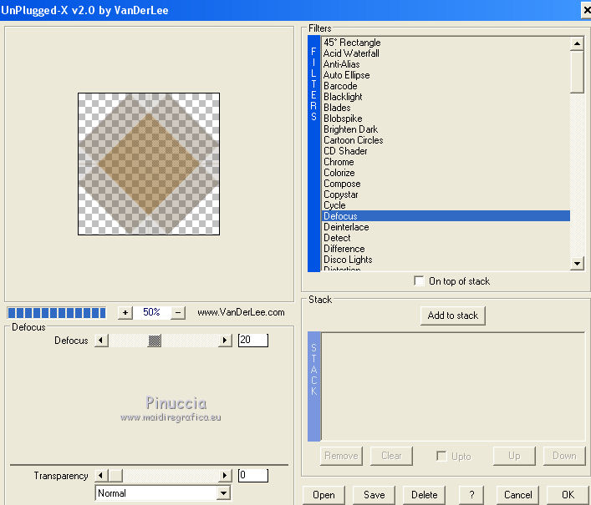
Task: Click the Transparency value field showing 0
Action: pos(253,475)
